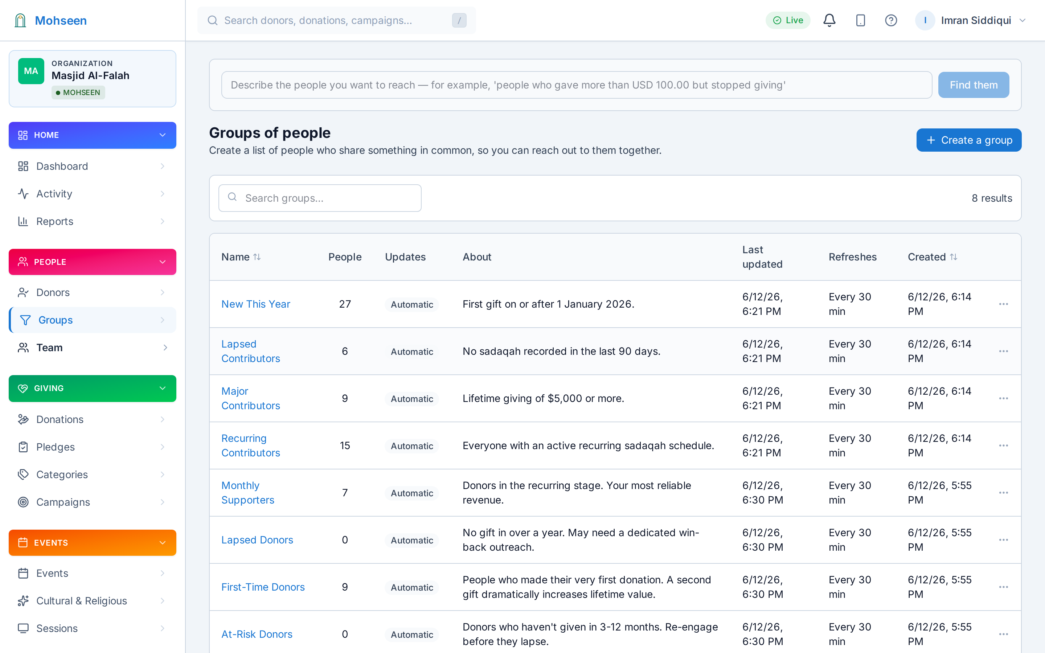
Task: Open the New This Year group
Action: pyautogui.click(x=256, y=304)
